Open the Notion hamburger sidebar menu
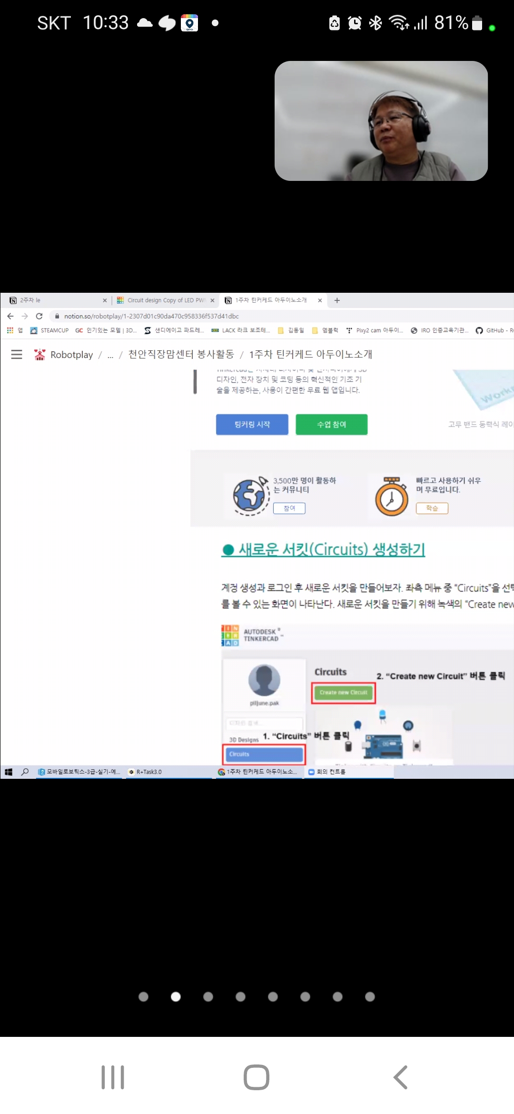The height and width of the screenshot is (1114, 514). point(17,354)
